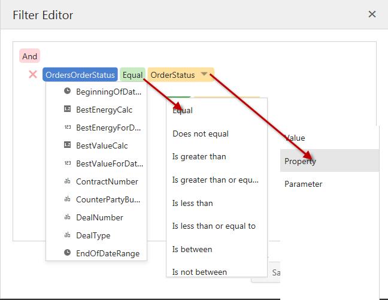Click the clock icon beside EndOfDateRange

[x=67, y=253]
